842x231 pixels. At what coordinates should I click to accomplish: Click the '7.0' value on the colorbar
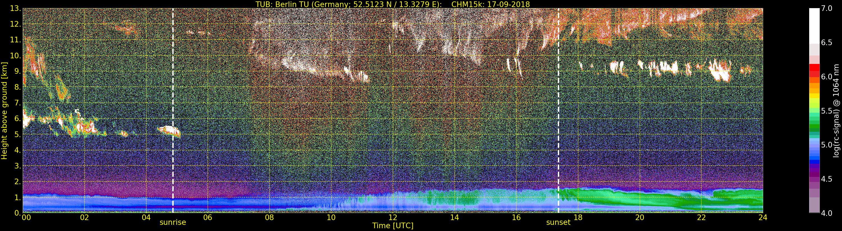[827, 8]
